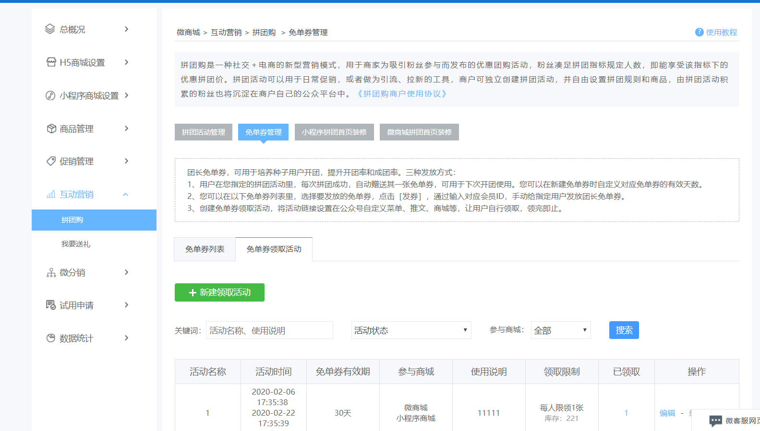Open the 活动状态 dropdown
The image size is (760, 431).
coord(411,330)
